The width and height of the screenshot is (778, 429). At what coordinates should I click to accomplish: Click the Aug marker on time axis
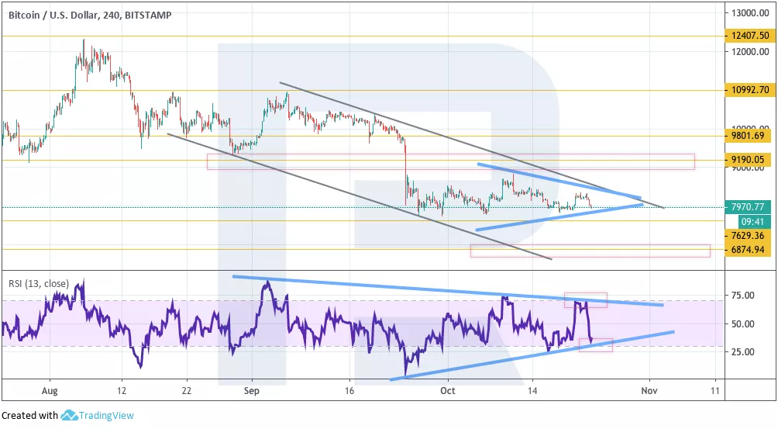point(50,393)
